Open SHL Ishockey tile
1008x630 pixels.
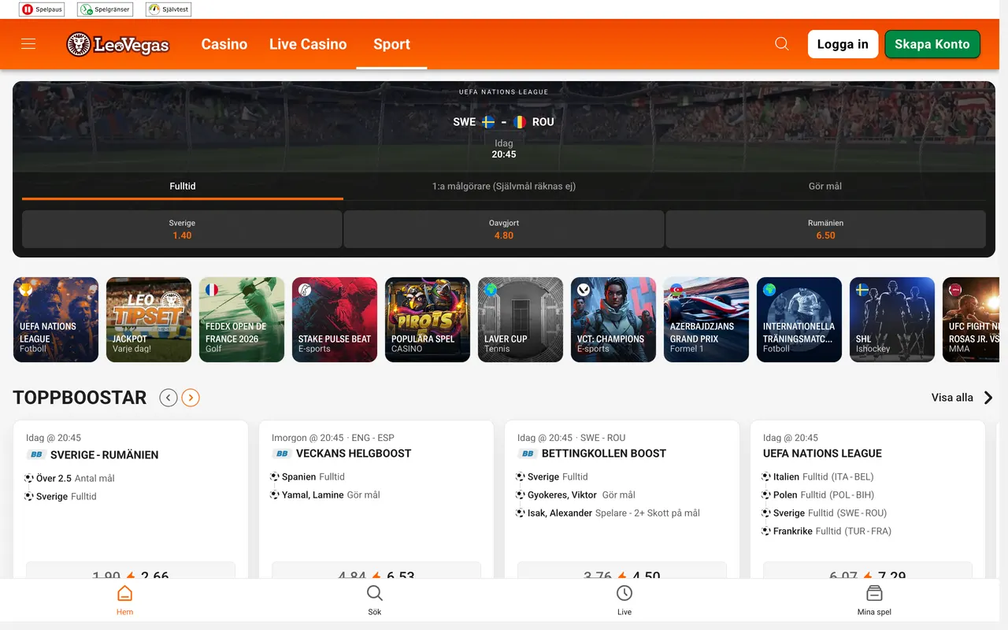point(892,320)
